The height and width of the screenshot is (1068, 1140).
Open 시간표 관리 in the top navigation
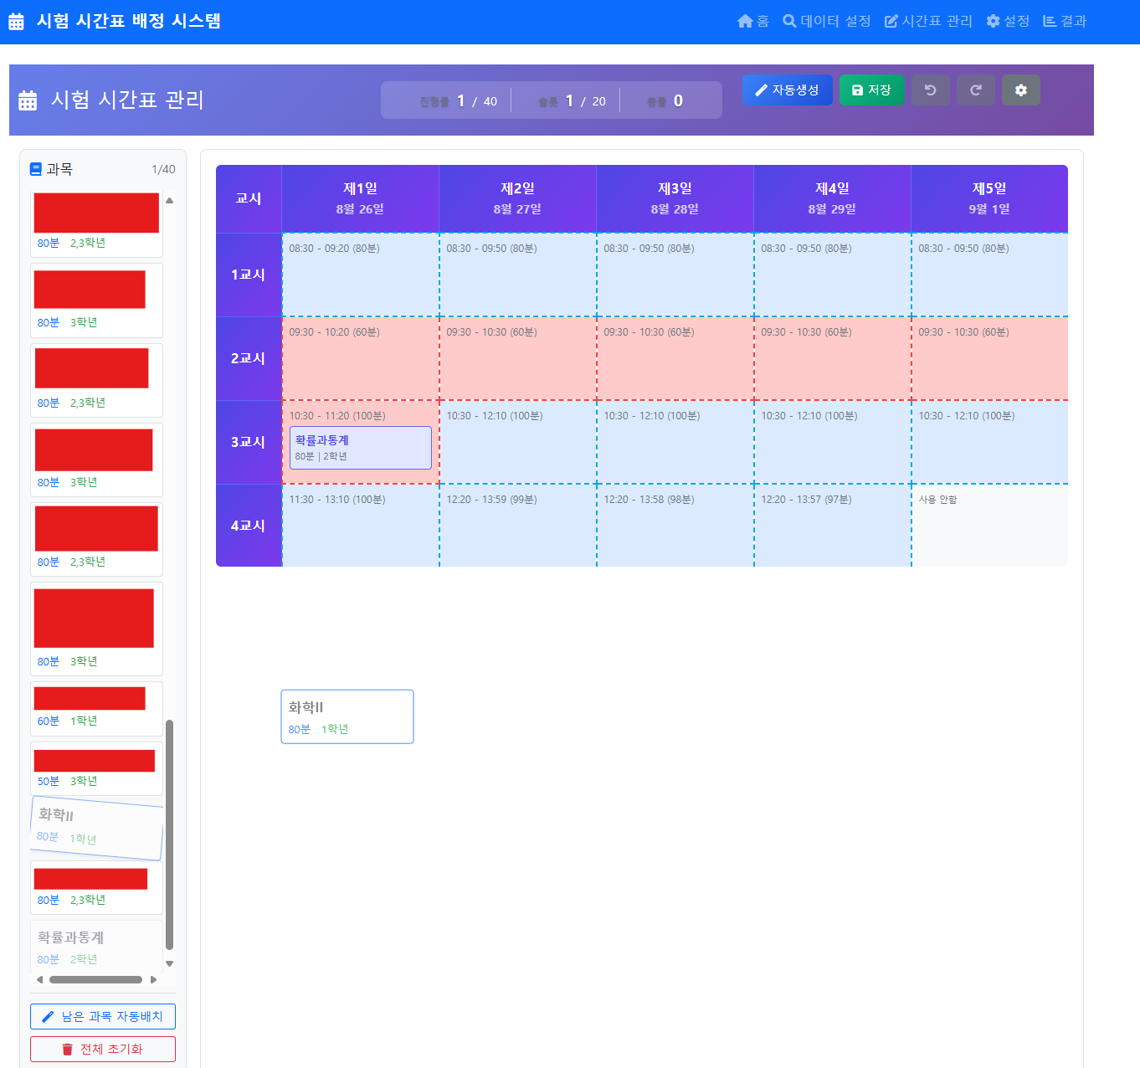[928, 21]
